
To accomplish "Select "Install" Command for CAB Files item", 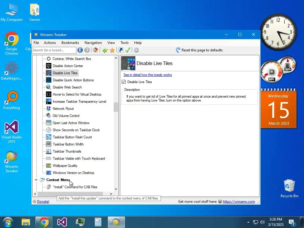I will click(75, 187).
